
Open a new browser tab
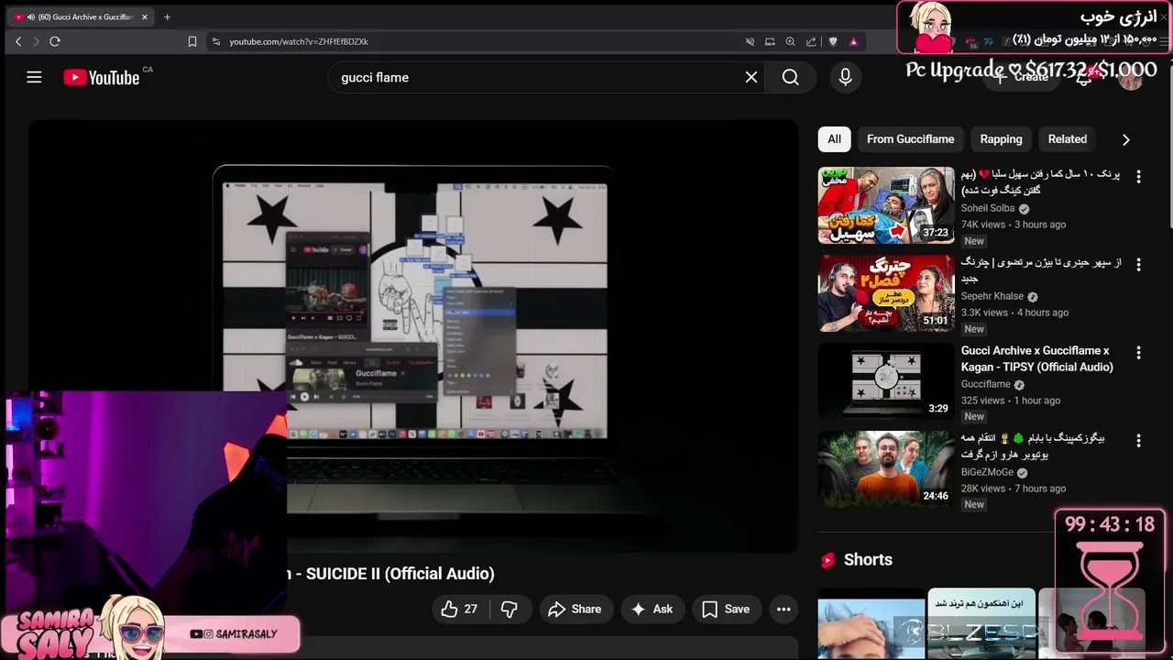(x=167, y=16)
